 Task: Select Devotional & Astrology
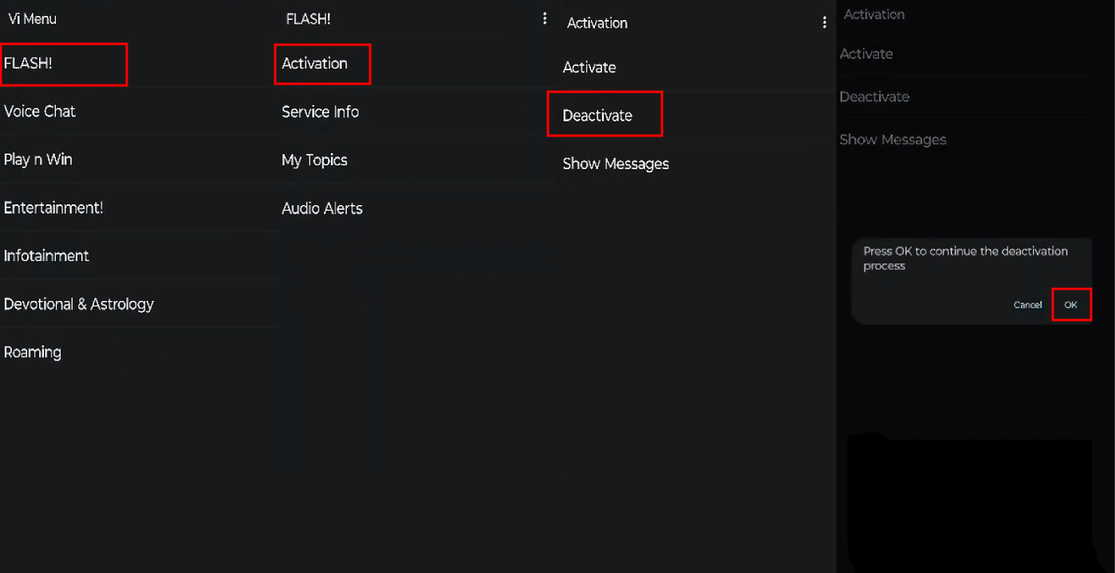(78, 304)
